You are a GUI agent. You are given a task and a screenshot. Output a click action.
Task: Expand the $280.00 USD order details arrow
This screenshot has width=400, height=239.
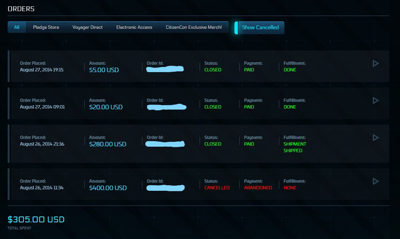pyautogui.click(x=376, y=138)
